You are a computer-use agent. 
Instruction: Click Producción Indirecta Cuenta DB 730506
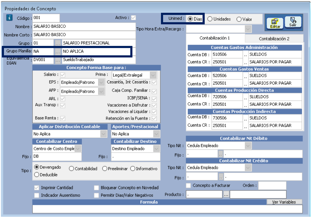click(227, 118)
